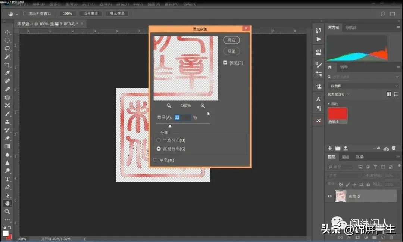
Task: Click the 数量 amount input field
Action: pos(182,117)
